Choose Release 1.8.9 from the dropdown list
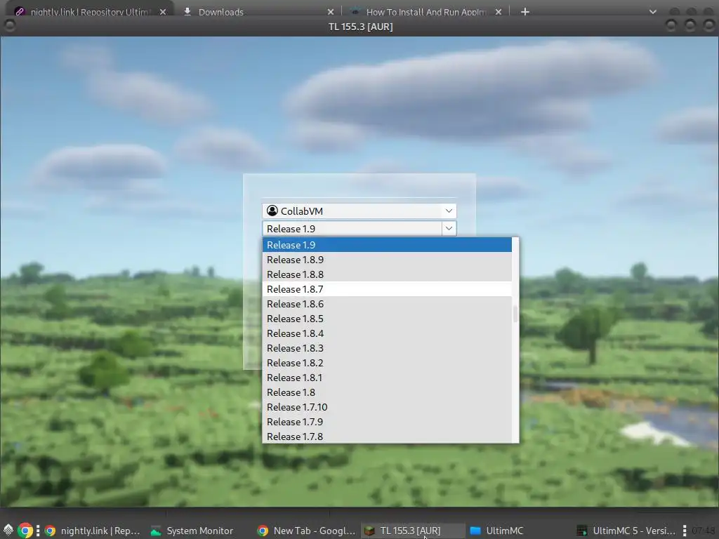 point(387,260)
